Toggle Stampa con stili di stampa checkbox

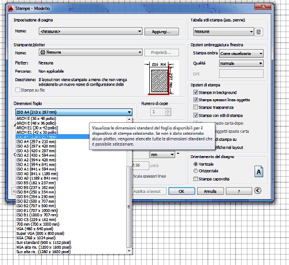(196, 115)
